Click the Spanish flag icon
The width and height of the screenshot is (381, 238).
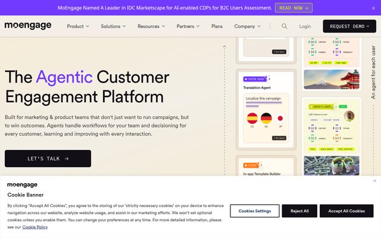(252, 118)
